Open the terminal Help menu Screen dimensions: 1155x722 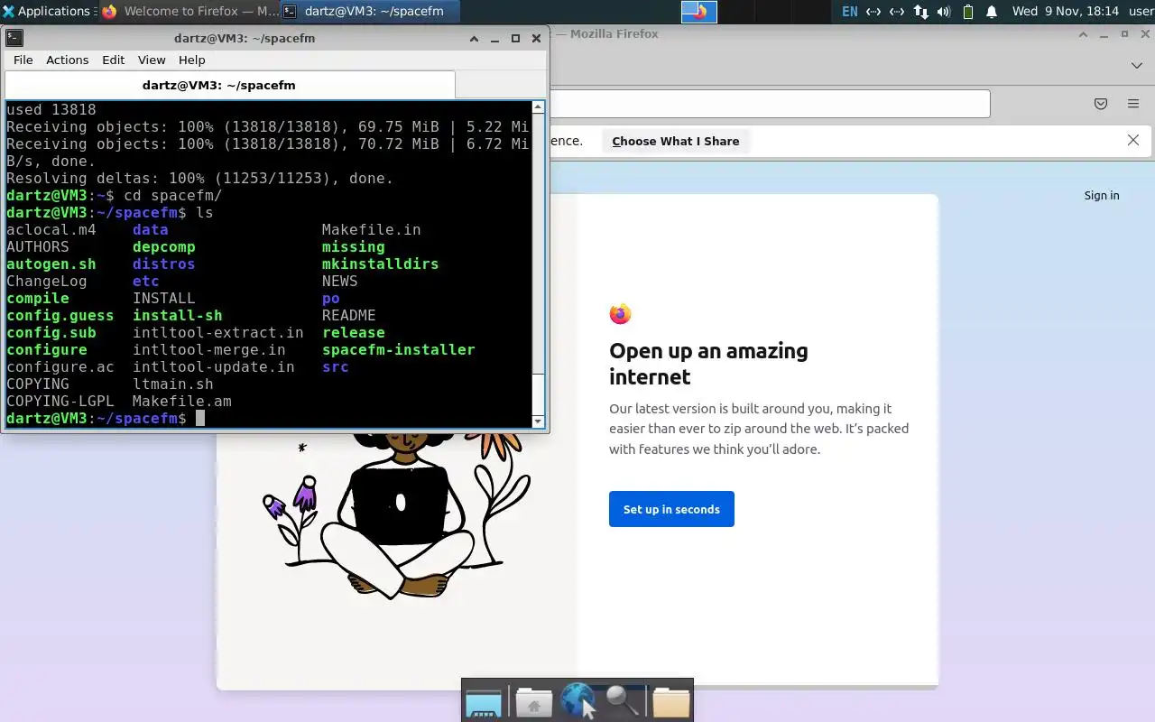coord(191,60)
